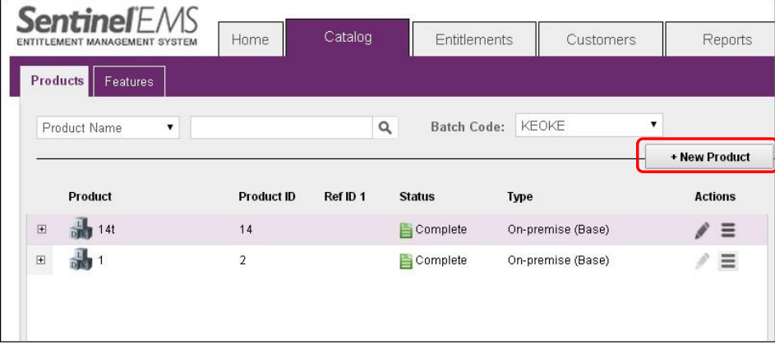
Task: Click the edit pencil for product 1
Action: (x=701, y=261)
